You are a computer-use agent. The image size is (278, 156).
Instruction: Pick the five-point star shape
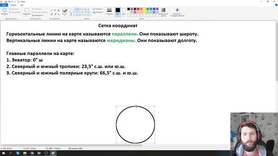click(x=77, y=15)
